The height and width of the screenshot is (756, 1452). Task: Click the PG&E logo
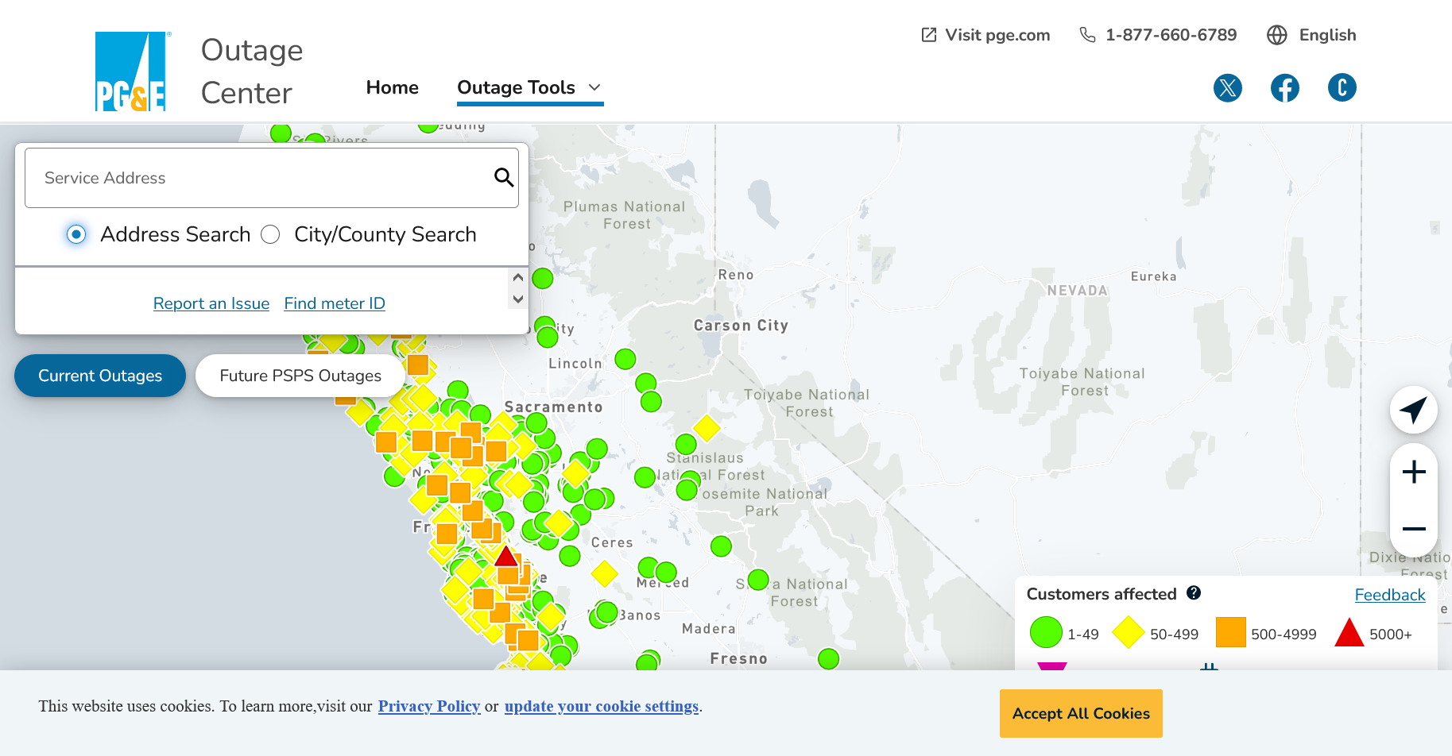point(130,71)
